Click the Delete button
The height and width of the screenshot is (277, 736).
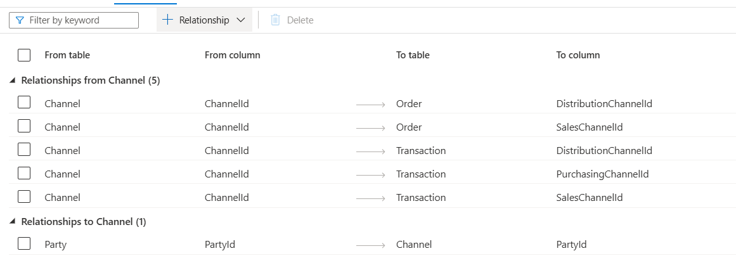292,20
